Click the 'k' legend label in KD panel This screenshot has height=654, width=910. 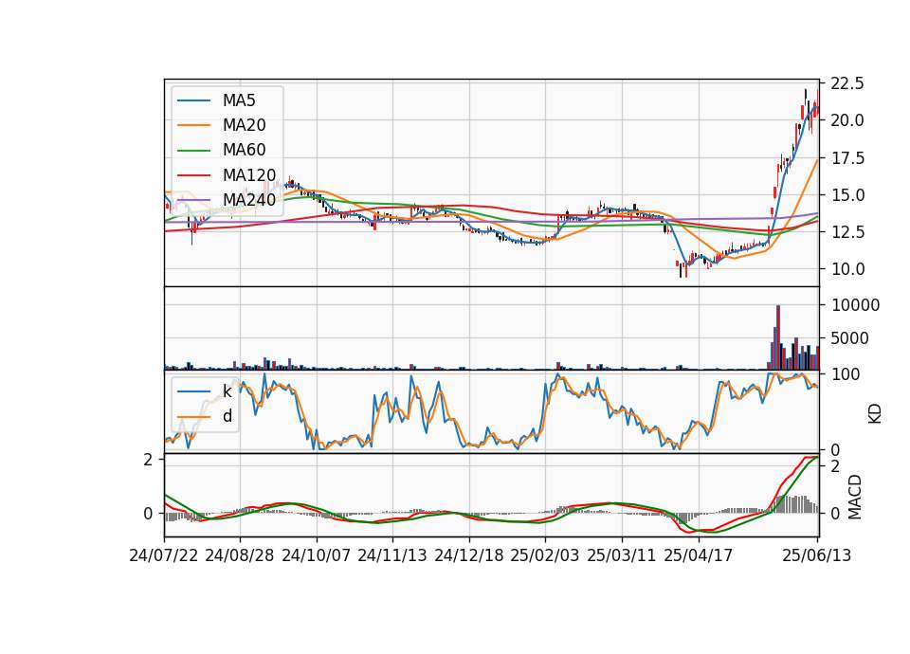227,391
